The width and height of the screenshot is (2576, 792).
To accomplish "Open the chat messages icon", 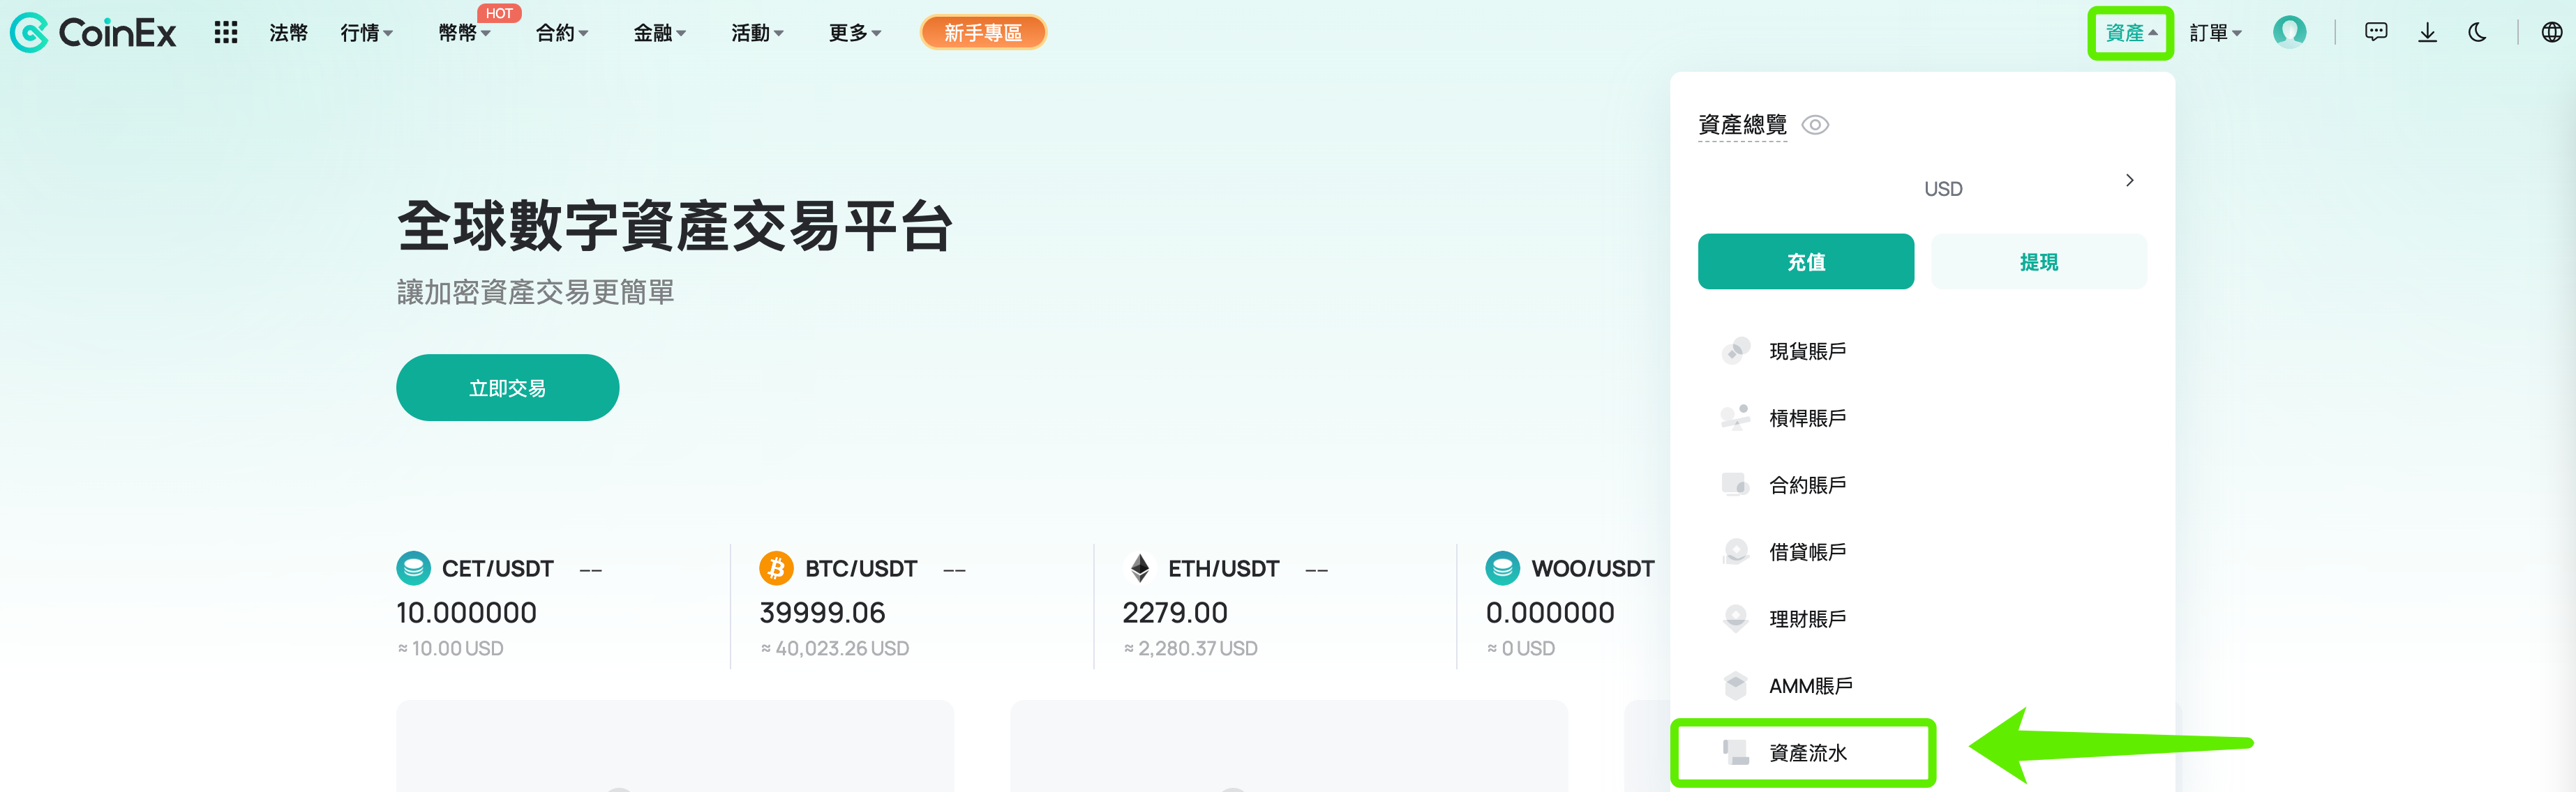I will pos(2376,32).
